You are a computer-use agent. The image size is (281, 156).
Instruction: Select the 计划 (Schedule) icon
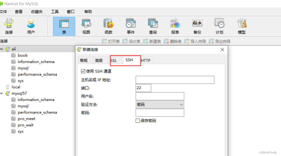[219, 25]
